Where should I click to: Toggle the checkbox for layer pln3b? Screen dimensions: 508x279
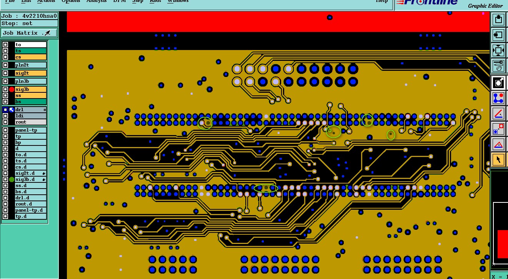click(5, 81)
